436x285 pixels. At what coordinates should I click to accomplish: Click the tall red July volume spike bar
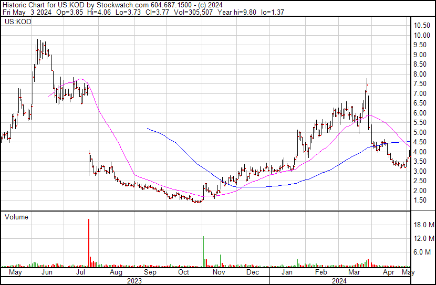[89, 243]
